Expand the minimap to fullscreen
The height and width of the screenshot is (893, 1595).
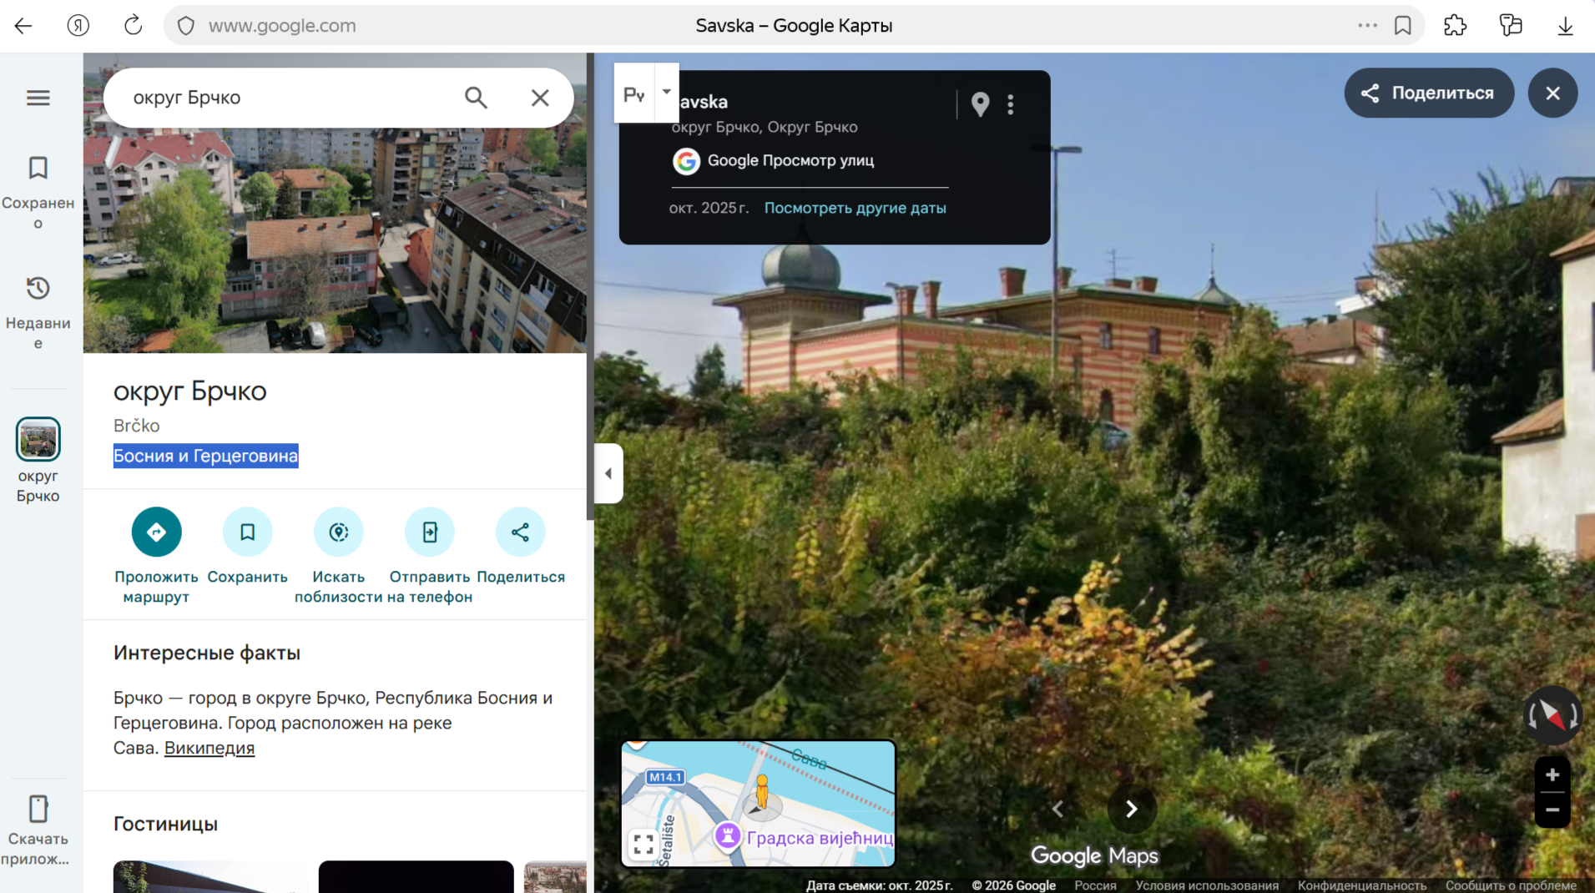tap(644, 845)
